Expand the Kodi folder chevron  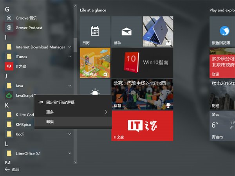pos(70,134)
